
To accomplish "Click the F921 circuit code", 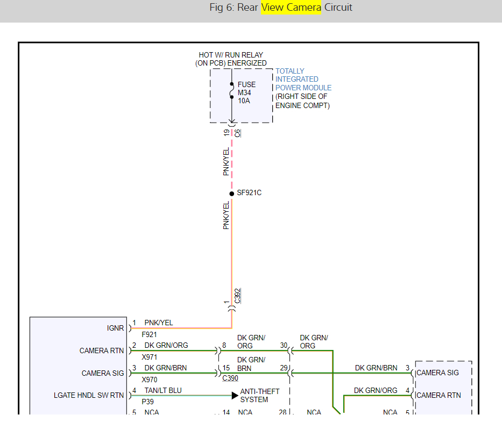I will point(149,334).
